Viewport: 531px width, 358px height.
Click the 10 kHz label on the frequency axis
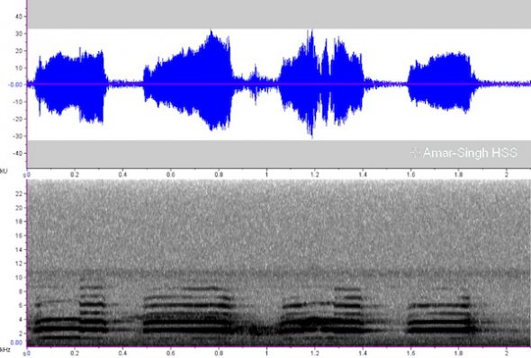(x=19, y=277)
